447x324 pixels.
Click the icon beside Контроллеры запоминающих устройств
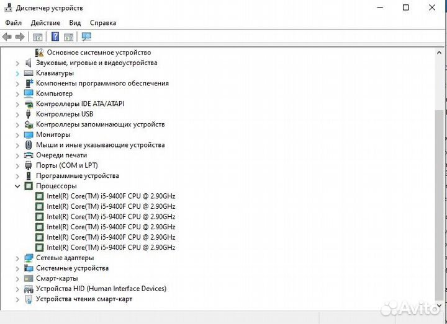click(29, 125)
